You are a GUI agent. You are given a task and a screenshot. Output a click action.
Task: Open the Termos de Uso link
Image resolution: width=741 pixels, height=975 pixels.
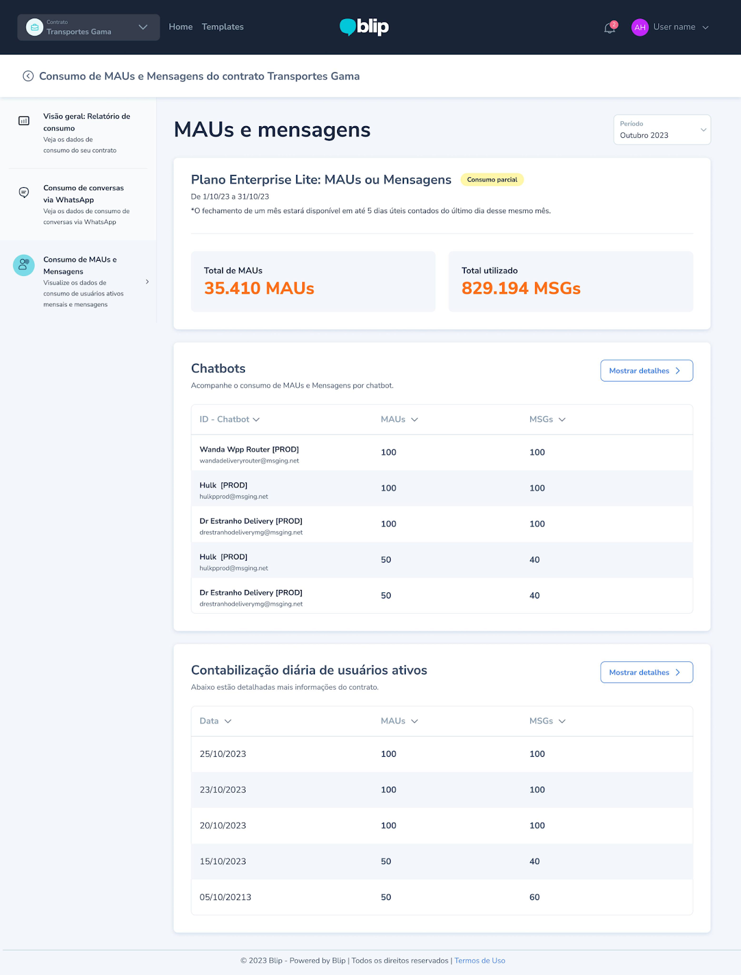coord(480,960)
